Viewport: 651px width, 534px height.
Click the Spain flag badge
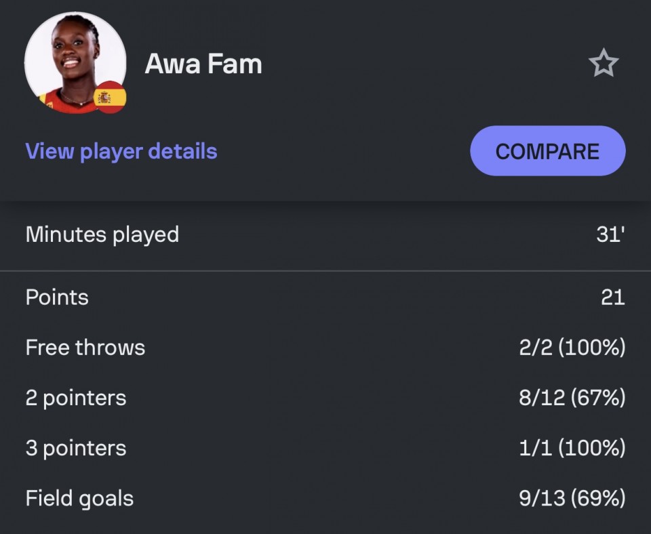111,98
